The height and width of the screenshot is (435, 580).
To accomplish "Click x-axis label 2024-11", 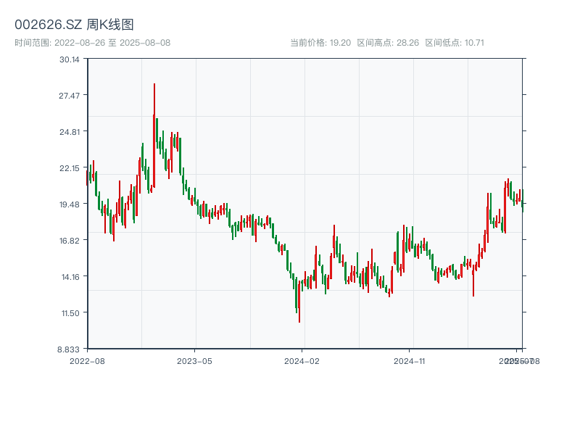I will (409, 361).
